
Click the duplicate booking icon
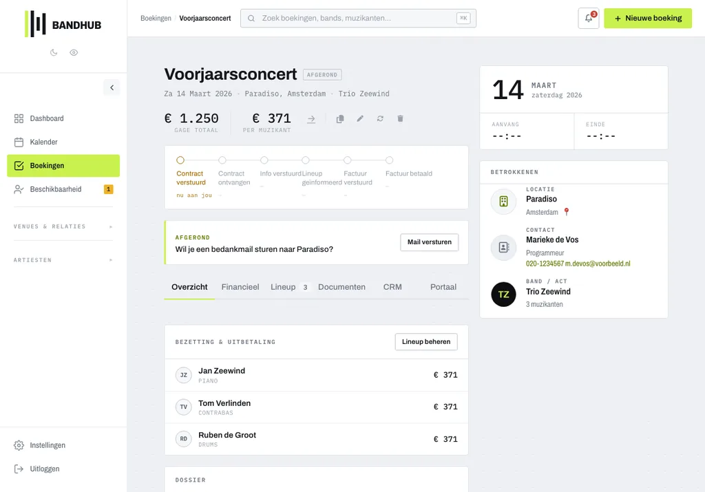click(x=340, y=118)
